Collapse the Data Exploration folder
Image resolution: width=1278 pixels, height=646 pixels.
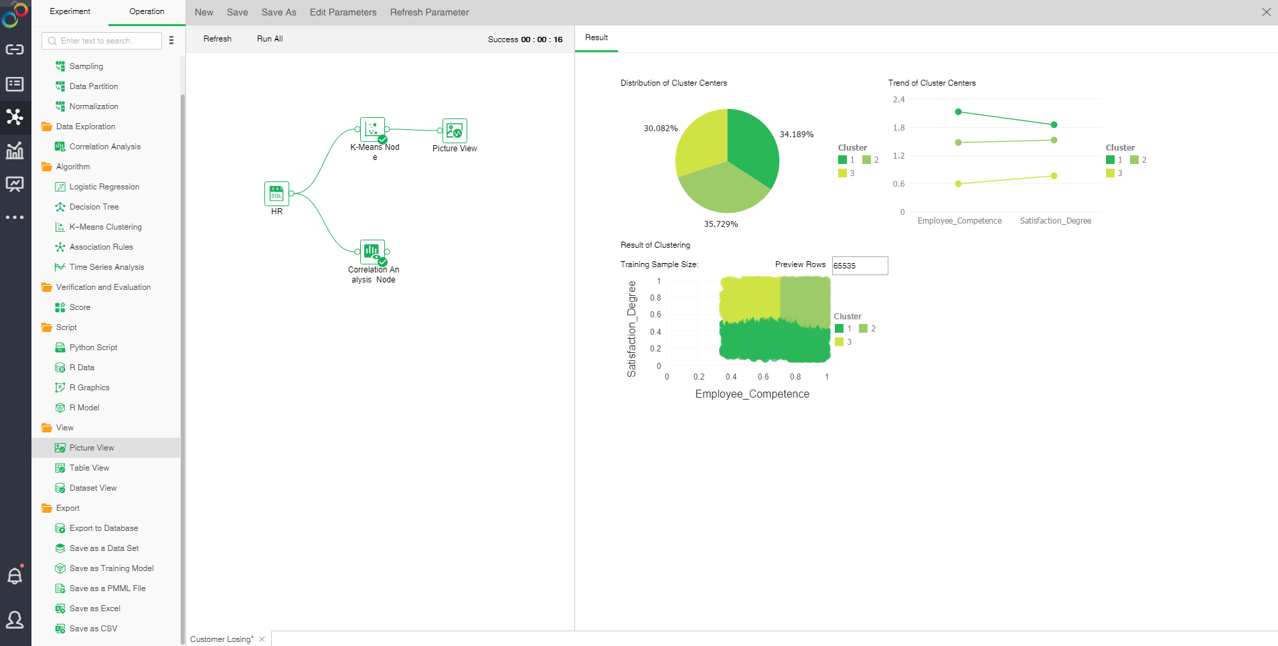[x=47, y=127]
